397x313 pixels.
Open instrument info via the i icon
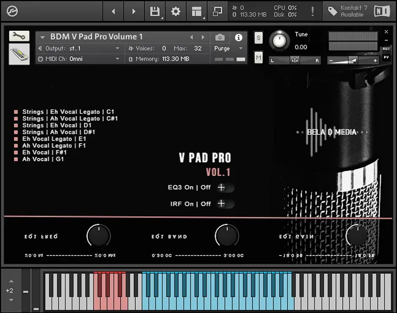239,37
